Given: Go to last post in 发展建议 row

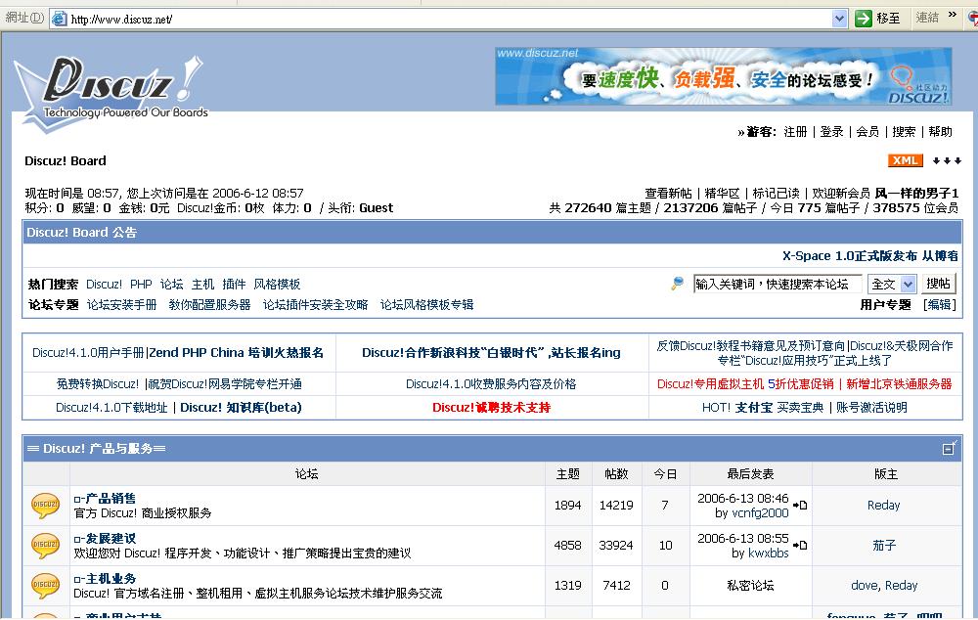Looking at the screenshot, I should tap(800, 545).
